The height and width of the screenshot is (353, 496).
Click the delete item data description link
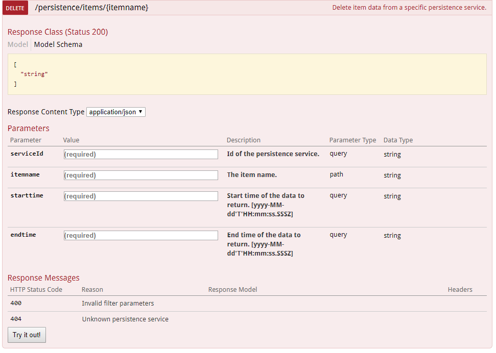click(x=409, y=8)
